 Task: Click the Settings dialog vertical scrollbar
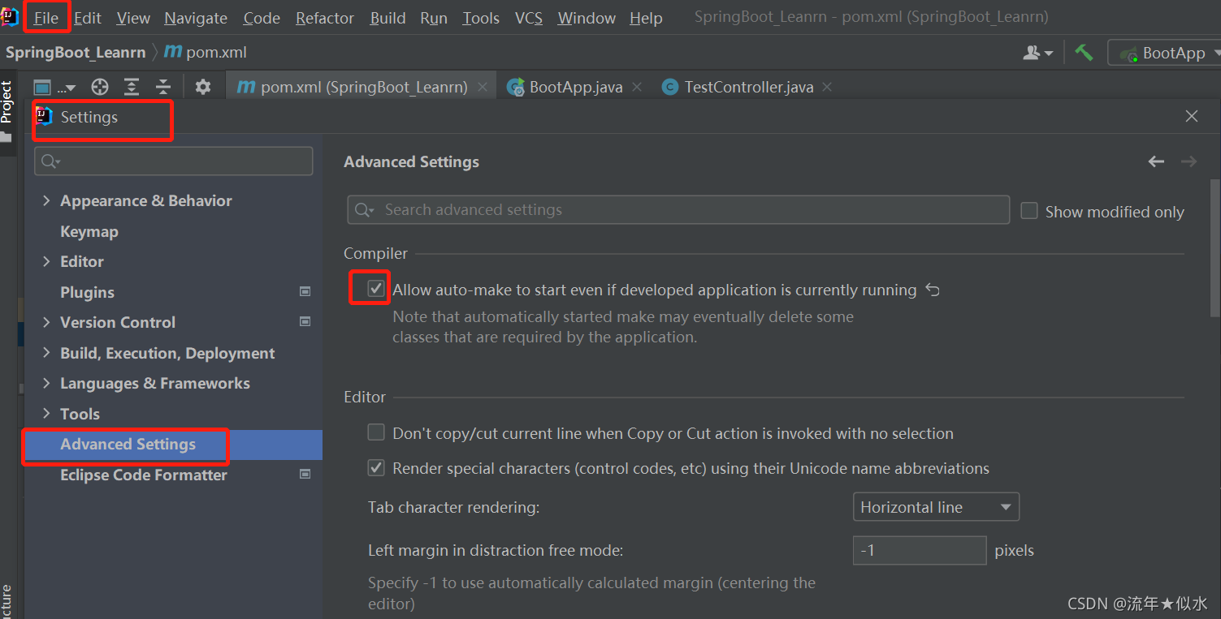tap(1215, 247)
